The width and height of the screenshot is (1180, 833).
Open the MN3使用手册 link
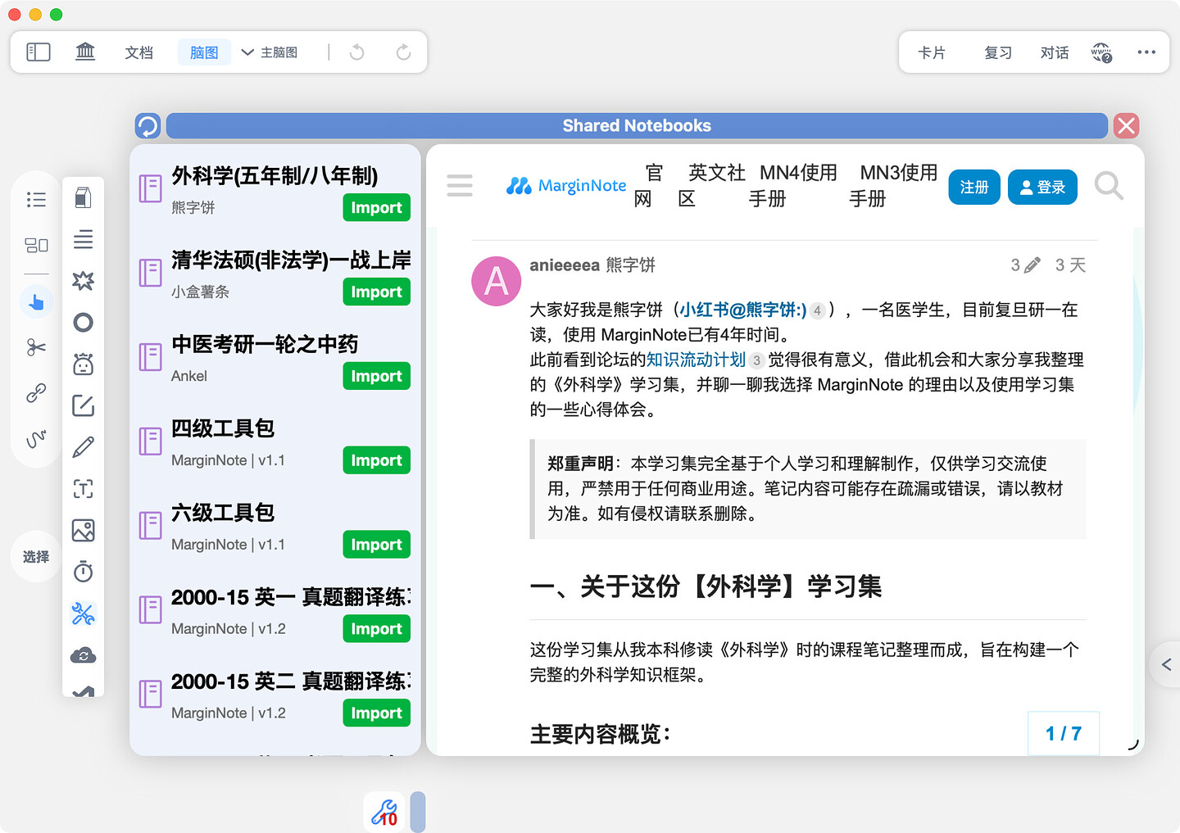893,186
